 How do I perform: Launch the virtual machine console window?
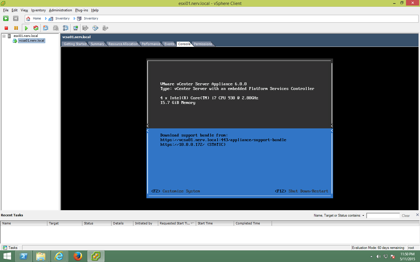(x=75, y=28)
